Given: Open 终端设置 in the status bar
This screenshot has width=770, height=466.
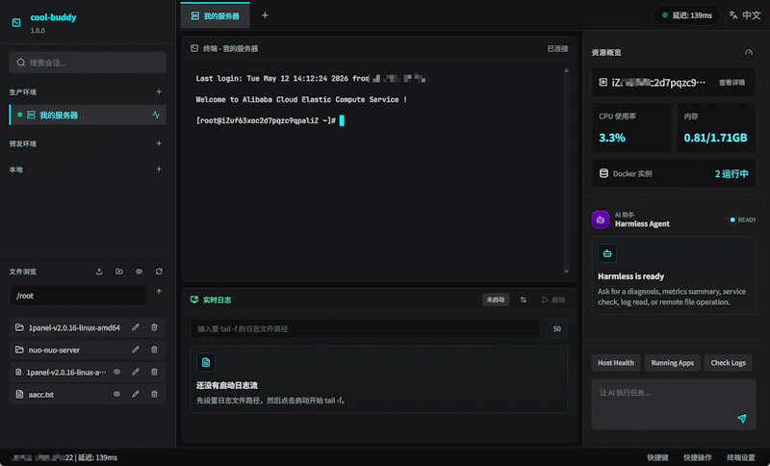Looking at the screenshot, I should pyautogui.click(x=740, y=457).
